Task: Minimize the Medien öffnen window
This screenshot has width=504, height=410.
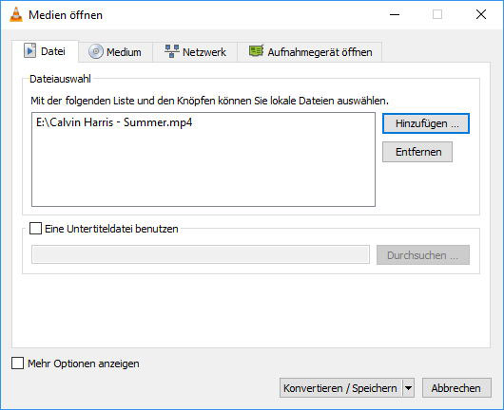Action: [395, 14]
